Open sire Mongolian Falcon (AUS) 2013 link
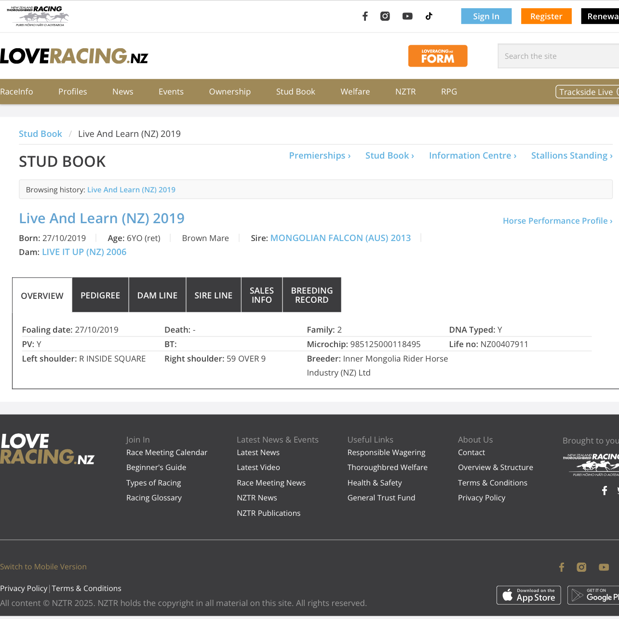Image resolution: width=619 pixels, height=619 pixels. 340,238
